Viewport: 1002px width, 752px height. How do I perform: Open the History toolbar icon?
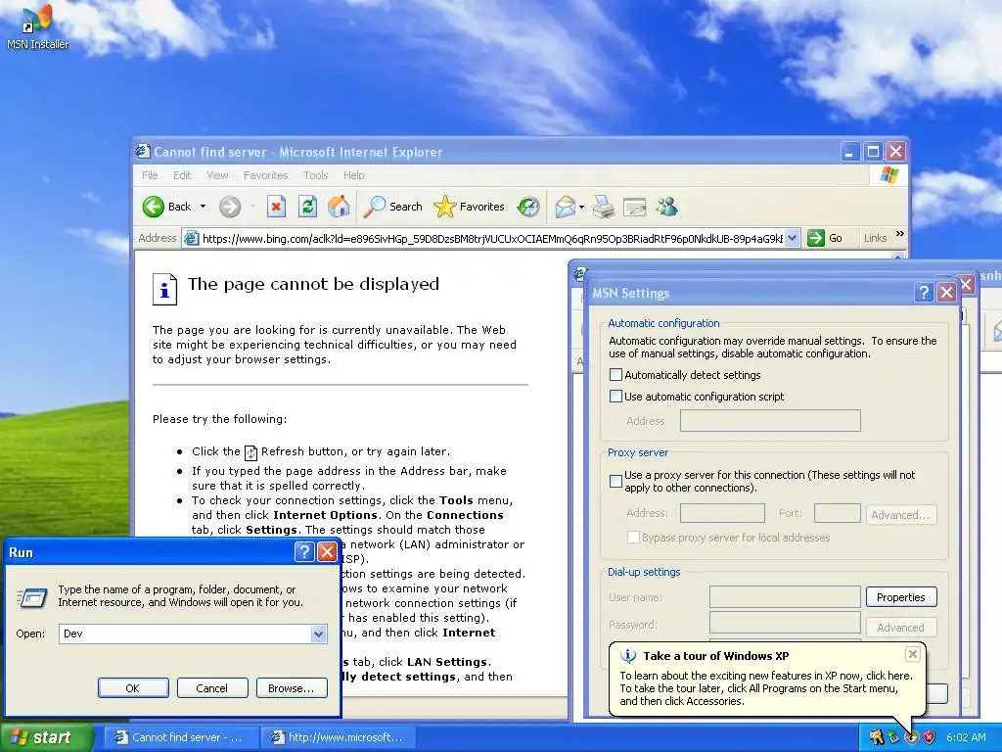pos(528,207)
